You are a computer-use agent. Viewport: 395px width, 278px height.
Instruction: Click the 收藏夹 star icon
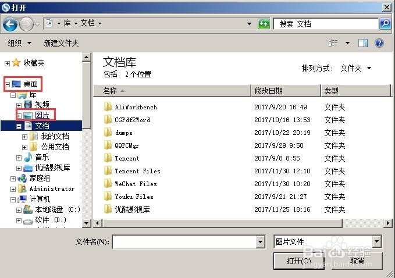[16, 63]
